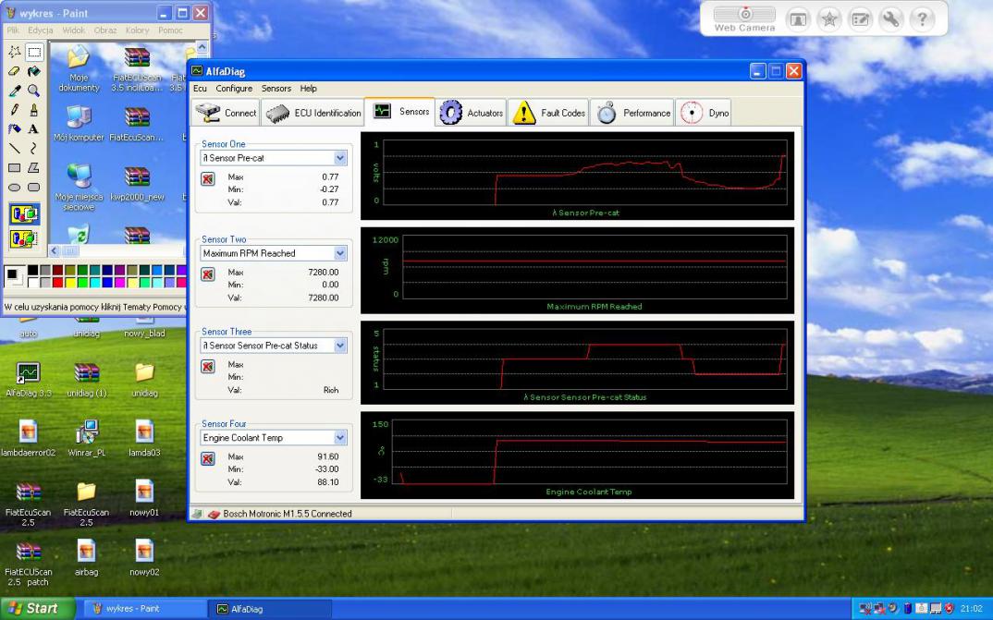Select the Magnifier tool in Paint

tap(34, 91)
